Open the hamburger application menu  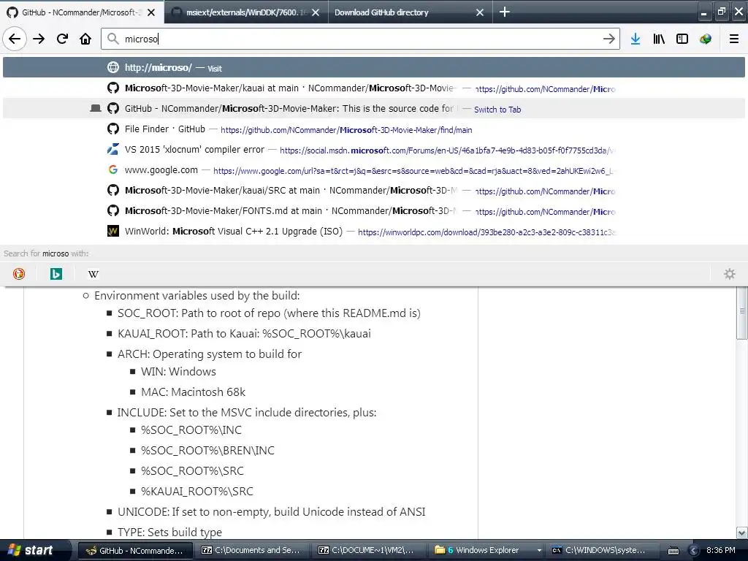pos(734,39)
